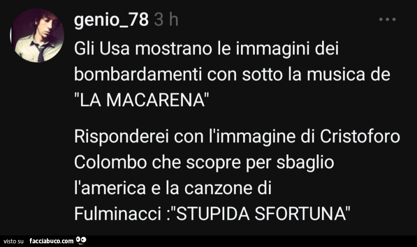Open the genio_78 username profile link
Viewport: 417px width, 247px height.
pos(111,20)
